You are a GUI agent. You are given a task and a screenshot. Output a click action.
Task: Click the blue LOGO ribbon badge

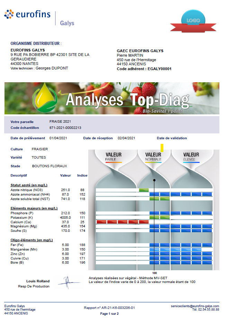193,21
